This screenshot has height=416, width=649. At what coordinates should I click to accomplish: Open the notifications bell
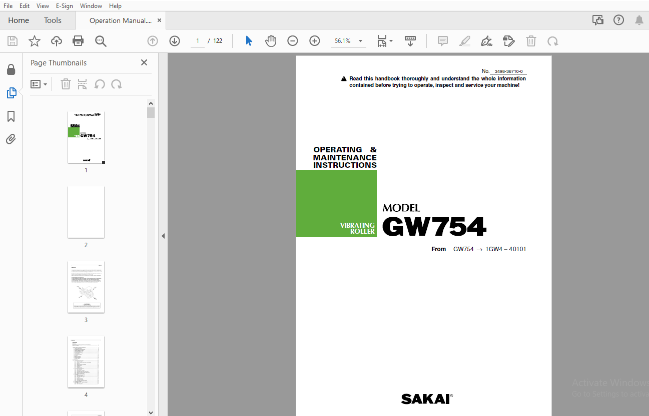coord(639,20)
